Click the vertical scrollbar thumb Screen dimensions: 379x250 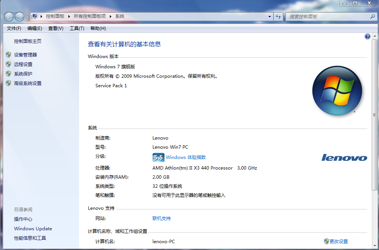(x=375, y=115)
